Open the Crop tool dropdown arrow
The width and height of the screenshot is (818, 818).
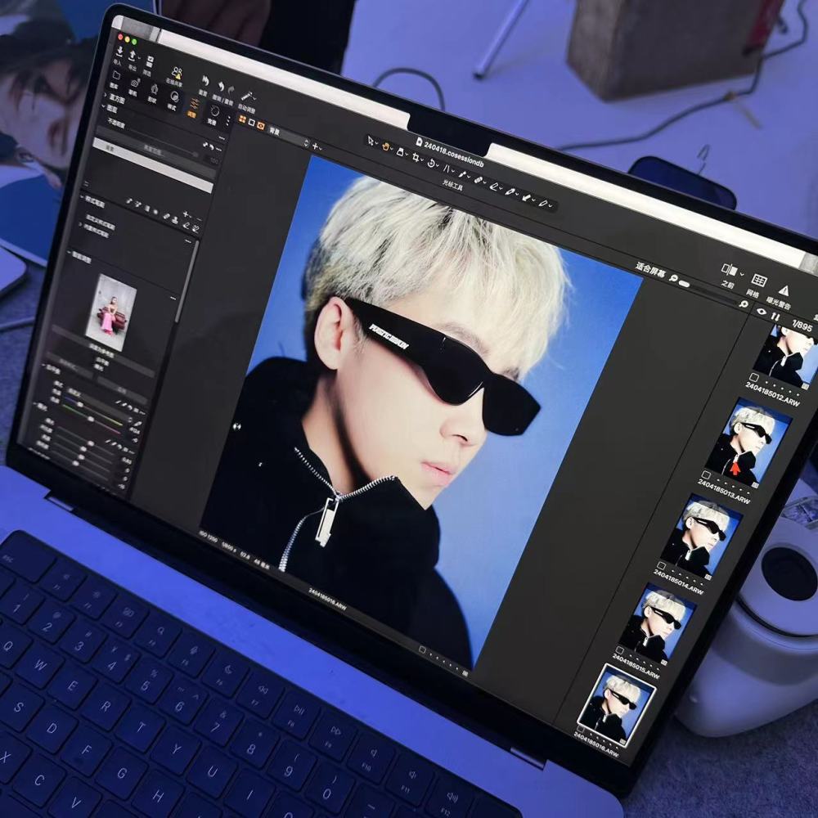[421, 160]
